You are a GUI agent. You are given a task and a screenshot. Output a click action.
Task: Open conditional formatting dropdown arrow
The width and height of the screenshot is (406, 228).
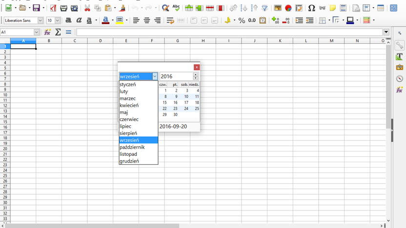[374, 20]
